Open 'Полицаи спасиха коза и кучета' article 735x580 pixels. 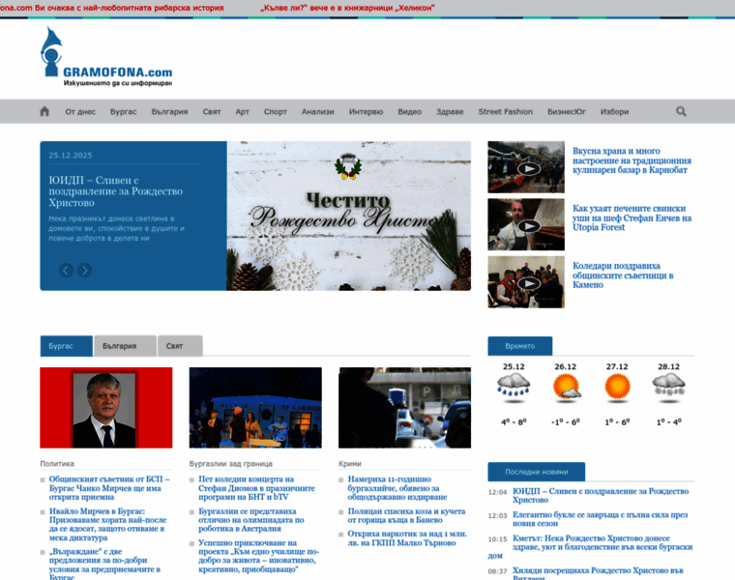(406, 515)
